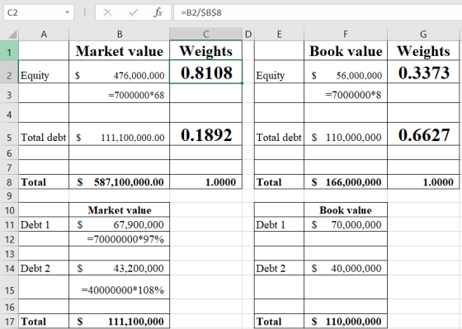Select cell showing =70000000*97%
The image size is (462, 329).
(x=120, y=239)
